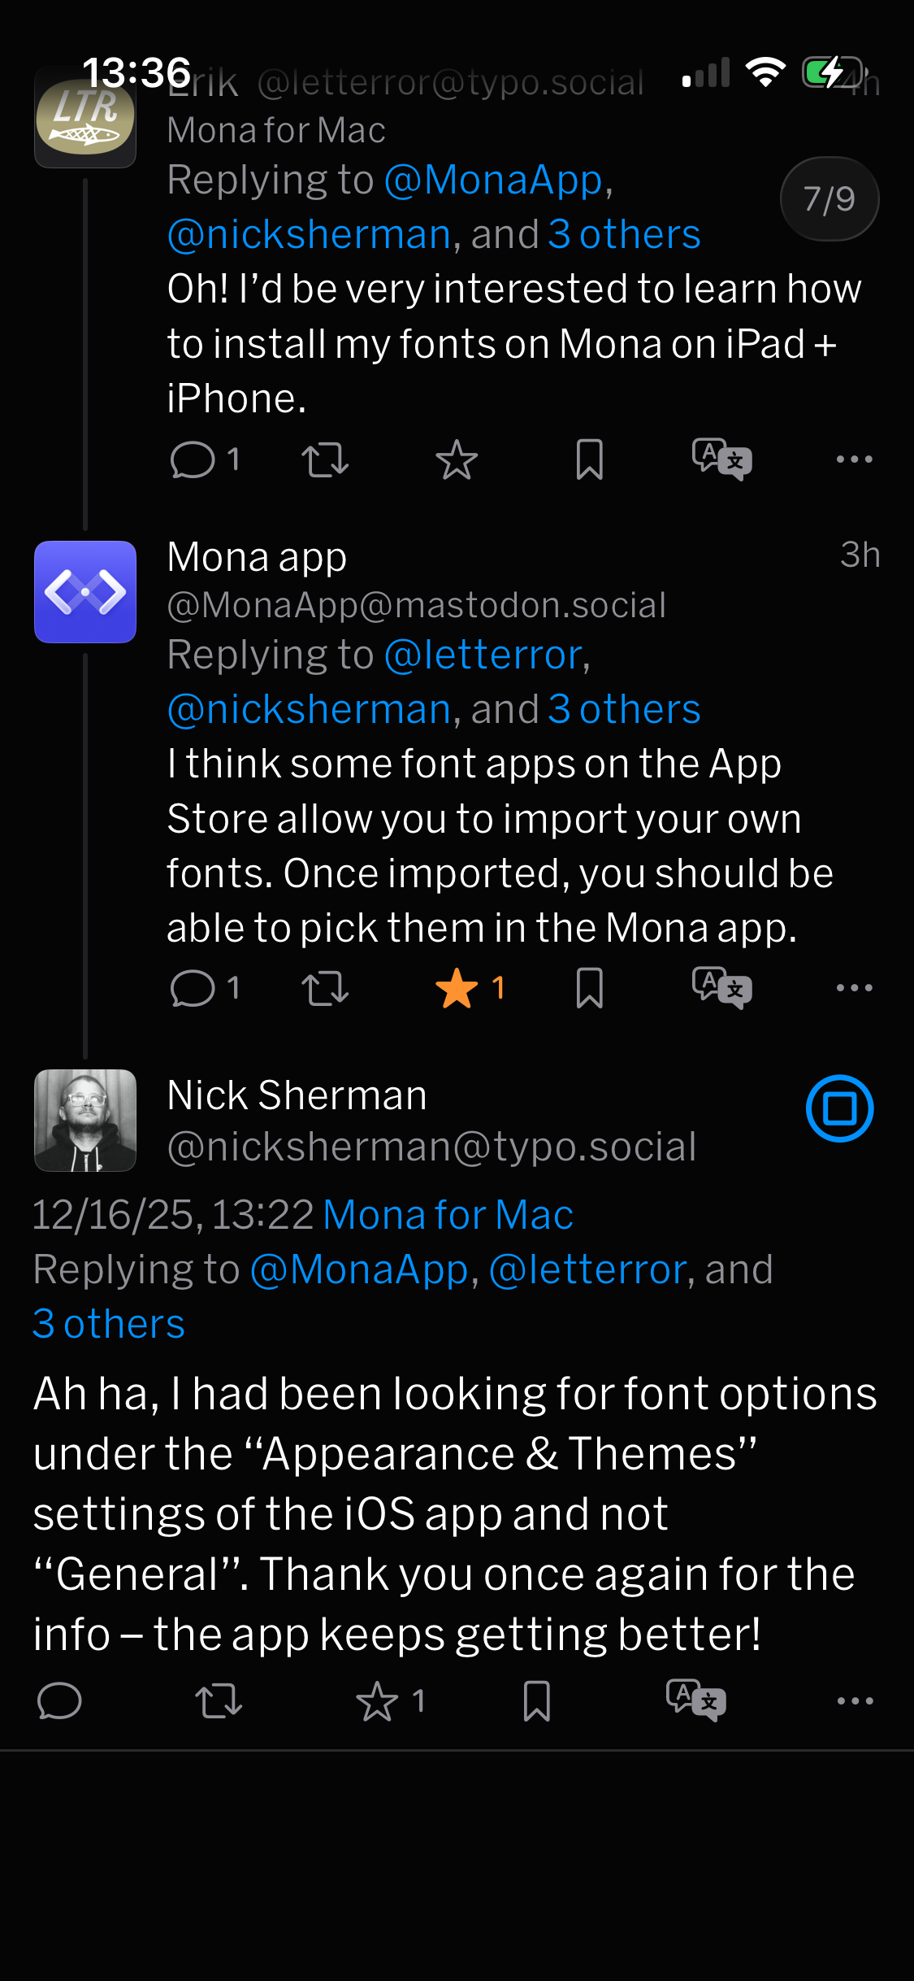View Nick Sherman's profile photo
914x1981 pixels.
tap(85, 1121)
